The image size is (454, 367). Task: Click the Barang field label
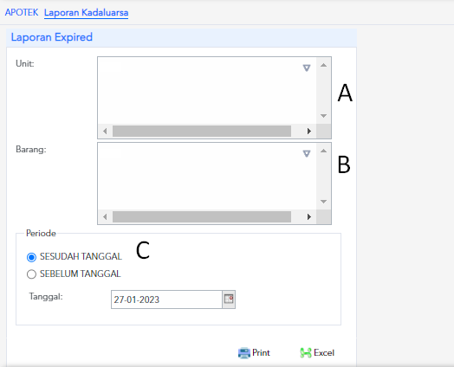pyautogui.click(x=31, y=150)
